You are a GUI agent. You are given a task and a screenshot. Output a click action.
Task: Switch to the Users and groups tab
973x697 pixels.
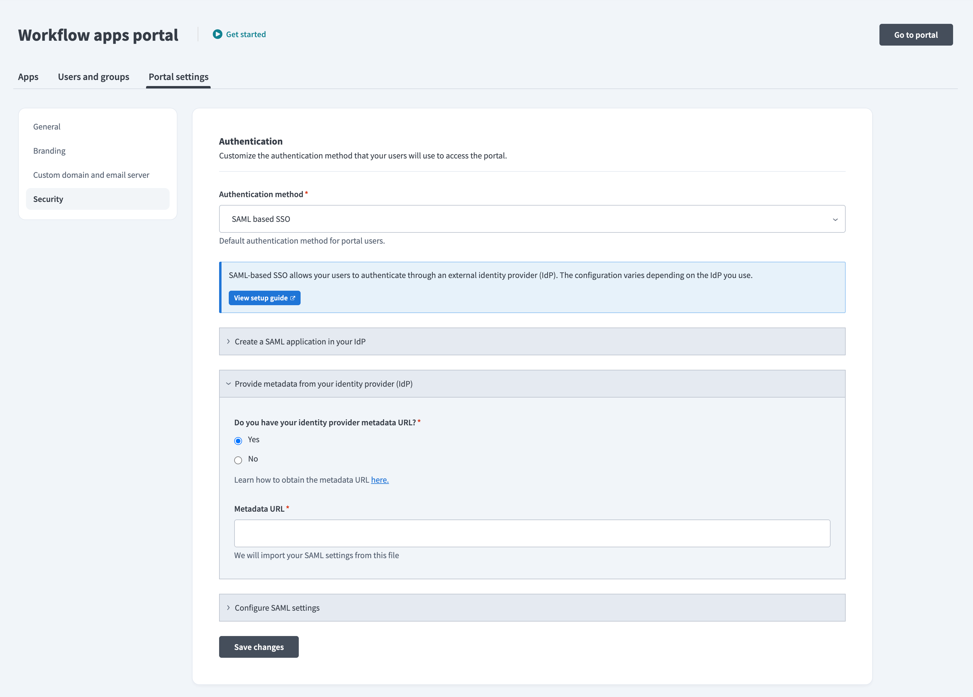[94, 77]
